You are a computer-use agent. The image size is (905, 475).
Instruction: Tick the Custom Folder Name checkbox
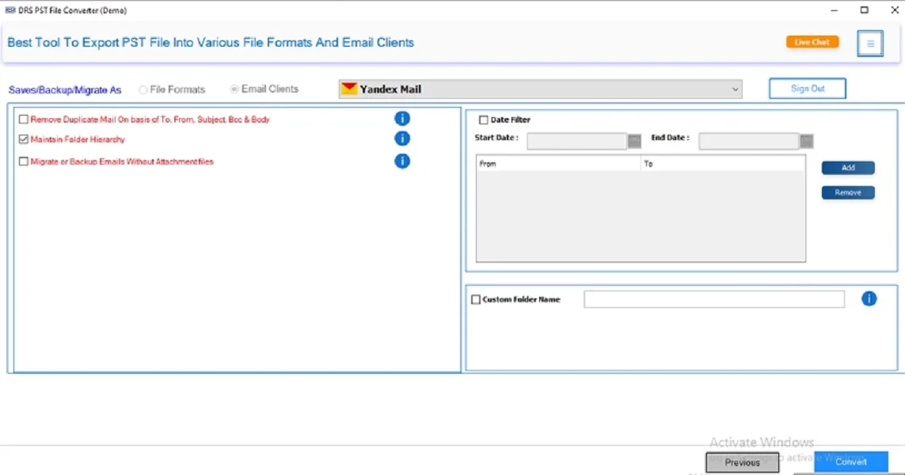(x=476, y=299)
